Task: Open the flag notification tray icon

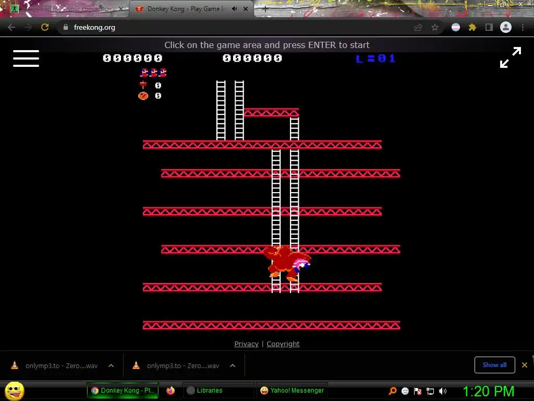Action: [x=418, y=391]
